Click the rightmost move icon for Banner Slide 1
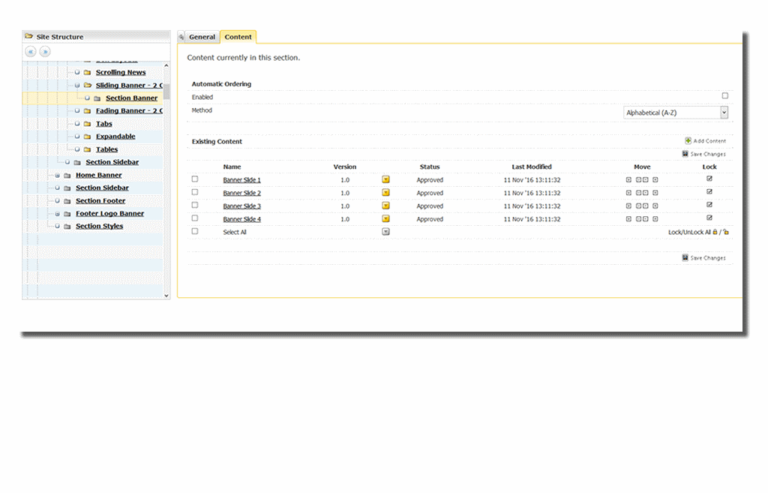Screen dimensions: 768x493 pos(655,180)
